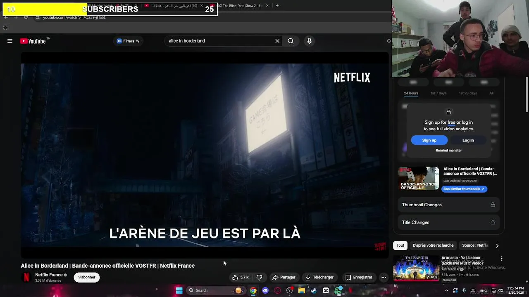Show more chips with the right arrow
Image resolution: width=529 pixels, height=297 pixels.
(497, 245)
